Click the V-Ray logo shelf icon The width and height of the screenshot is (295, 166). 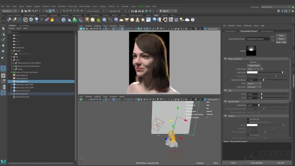click(x=25, y=20)
